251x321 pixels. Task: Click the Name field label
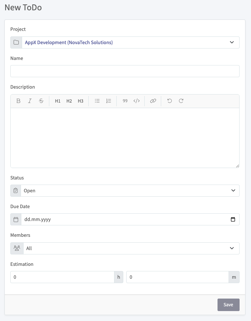17,58
